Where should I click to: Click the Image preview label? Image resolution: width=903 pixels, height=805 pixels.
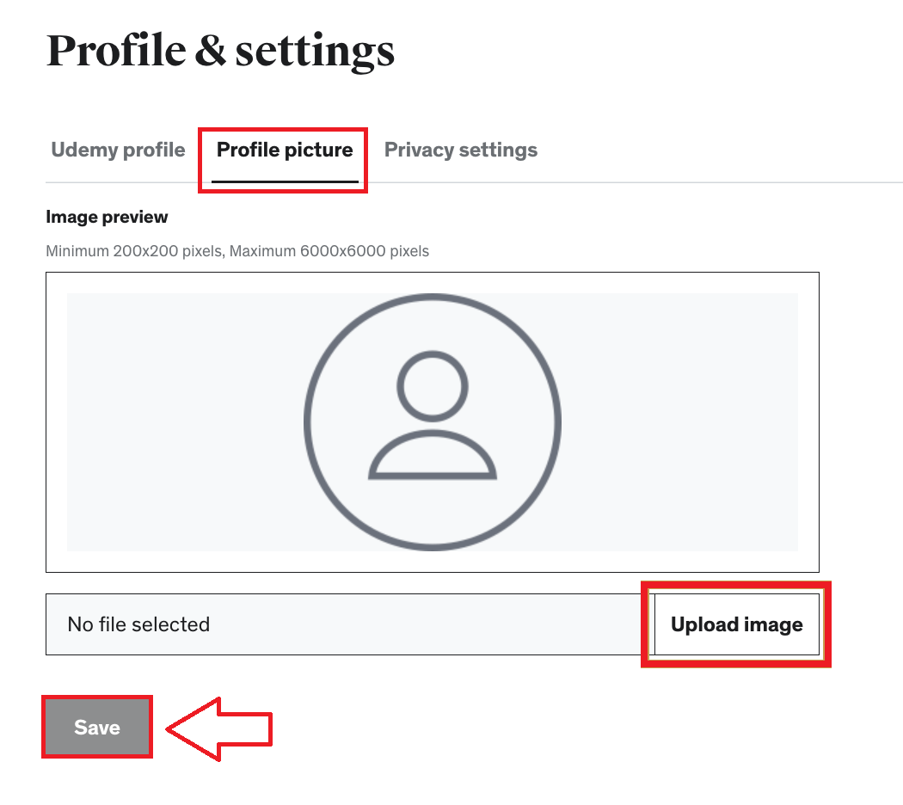point(107,217)
